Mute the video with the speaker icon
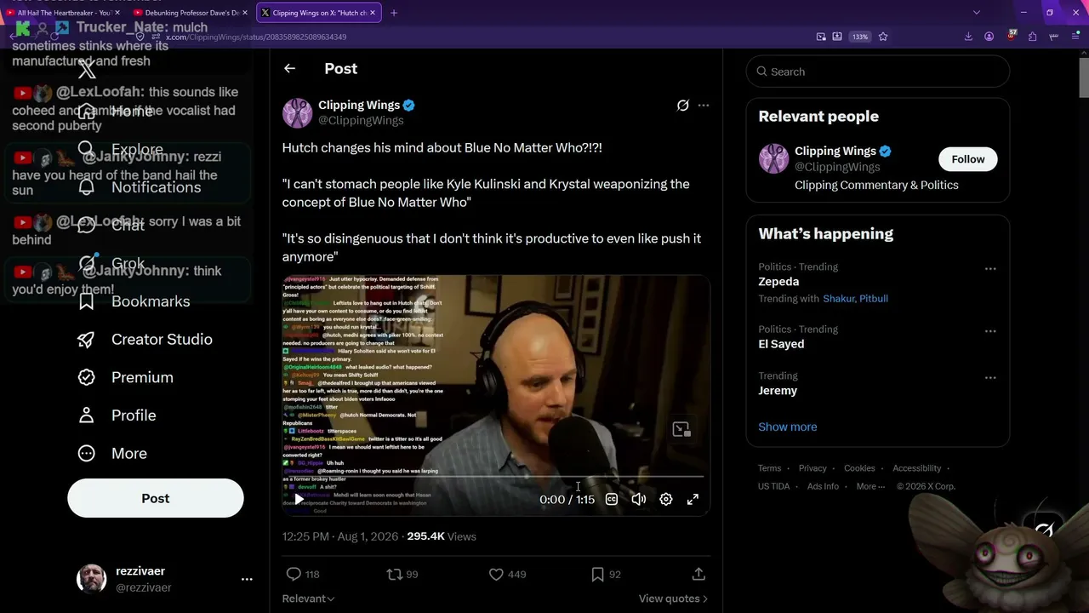Viewport: 1089px width, 613px height. (x=638, y=499)
